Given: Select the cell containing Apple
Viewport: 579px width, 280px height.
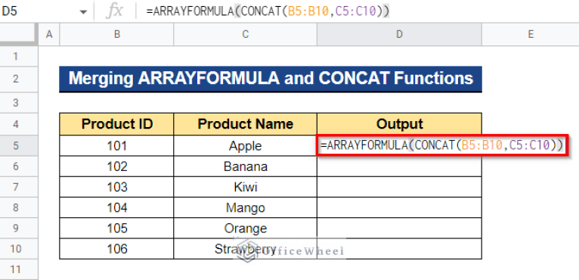Looking at the screenshot, I should click(245, 146).
